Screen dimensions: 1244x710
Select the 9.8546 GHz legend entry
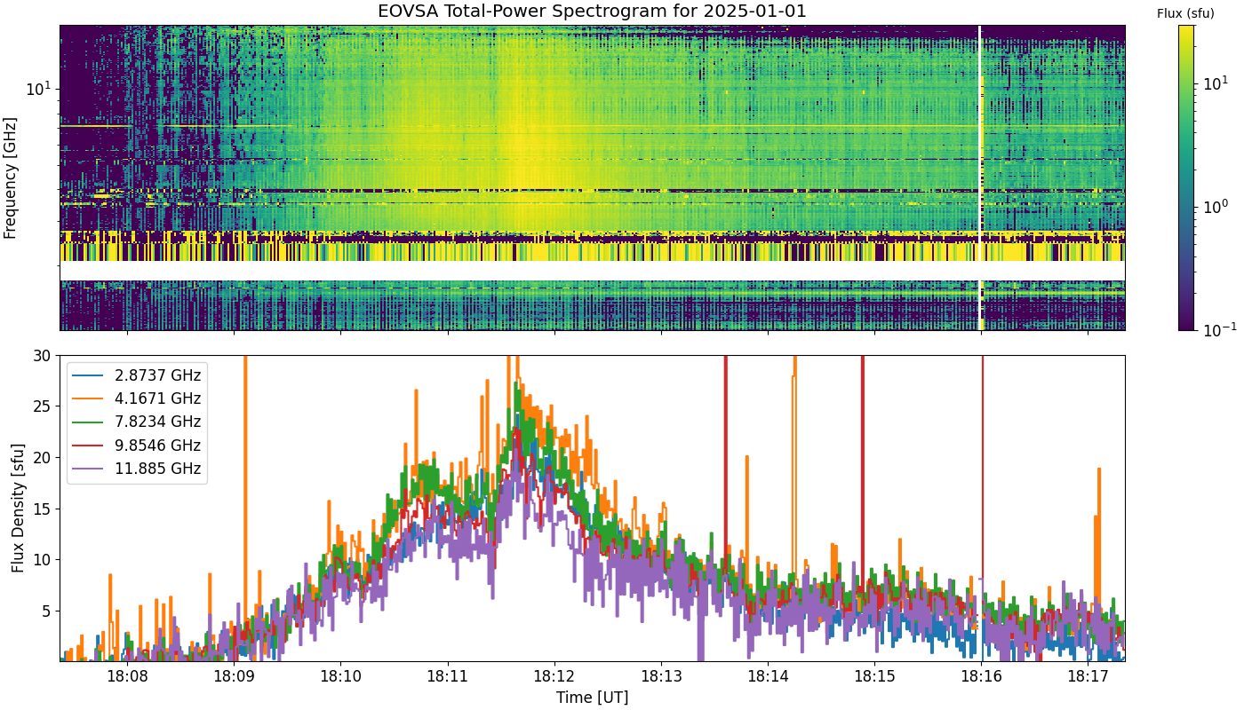pos(137,446)
